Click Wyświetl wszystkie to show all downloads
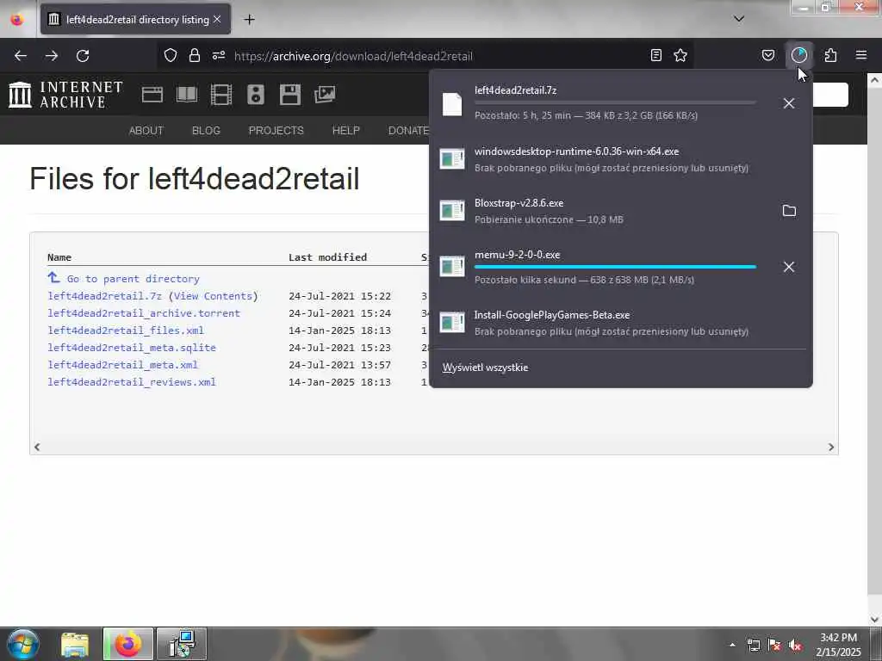Viewport: 882px width, 661px height. tap(485, 368)
